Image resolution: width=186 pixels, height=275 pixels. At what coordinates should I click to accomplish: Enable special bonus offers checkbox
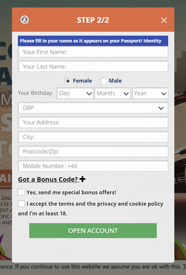tap(21, 192)
